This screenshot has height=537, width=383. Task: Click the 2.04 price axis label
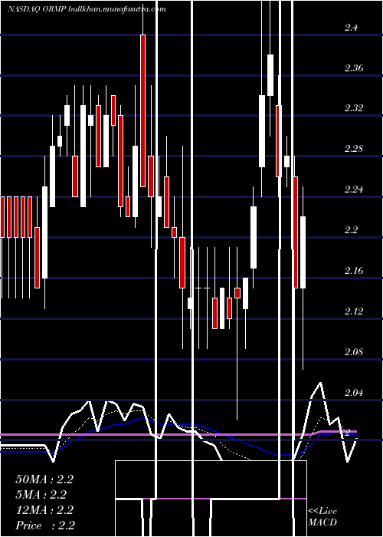tap(354, 392)
